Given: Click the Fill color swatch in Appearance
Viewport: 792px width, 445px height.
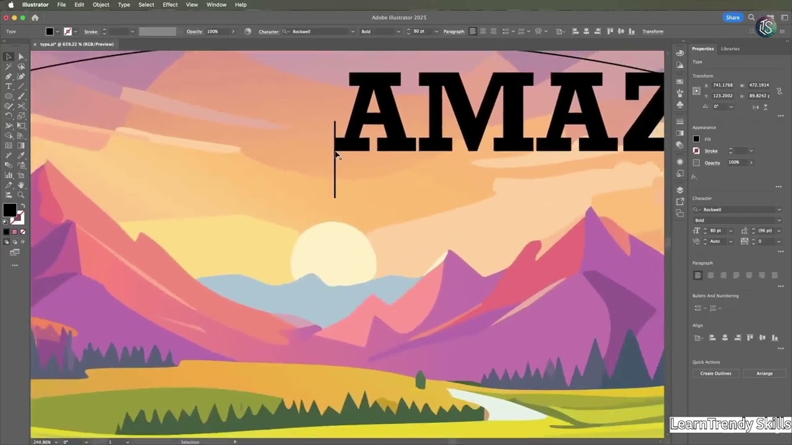Looking at the screenshot, I should [x=697, y=139].
